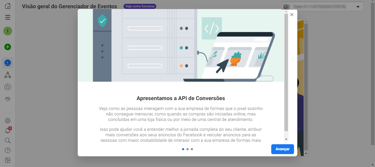The image size is (375, 167).
Task: Click the background page scrollbar behind dialog
Action: (306, 86)
